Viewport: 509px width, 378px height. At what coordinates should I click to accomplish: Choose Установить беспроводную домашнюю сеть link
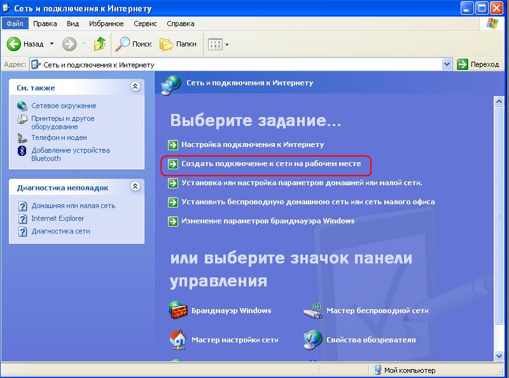tap(308, 202)
